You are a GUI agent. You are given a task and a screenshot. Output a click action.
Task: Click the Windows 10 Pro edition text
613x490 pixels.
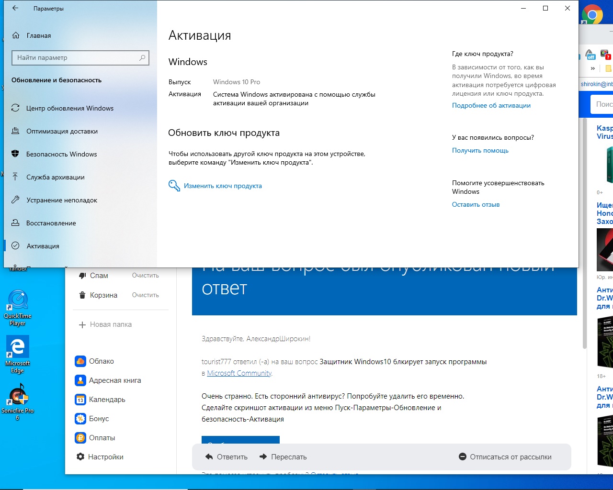point(237,82)
